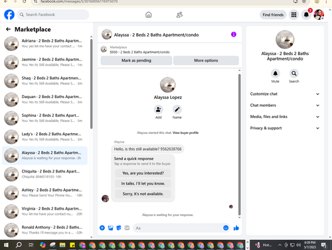
Task: Mute the conversation bell icon
Action: point(276,74)
